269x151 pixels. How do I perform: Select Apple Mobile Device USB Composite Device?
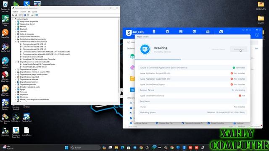(x=39, y=64)
